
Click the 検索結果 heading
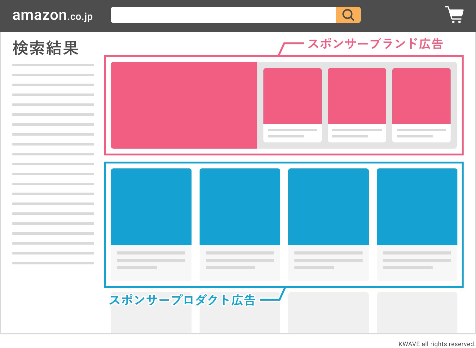[46, 48]
